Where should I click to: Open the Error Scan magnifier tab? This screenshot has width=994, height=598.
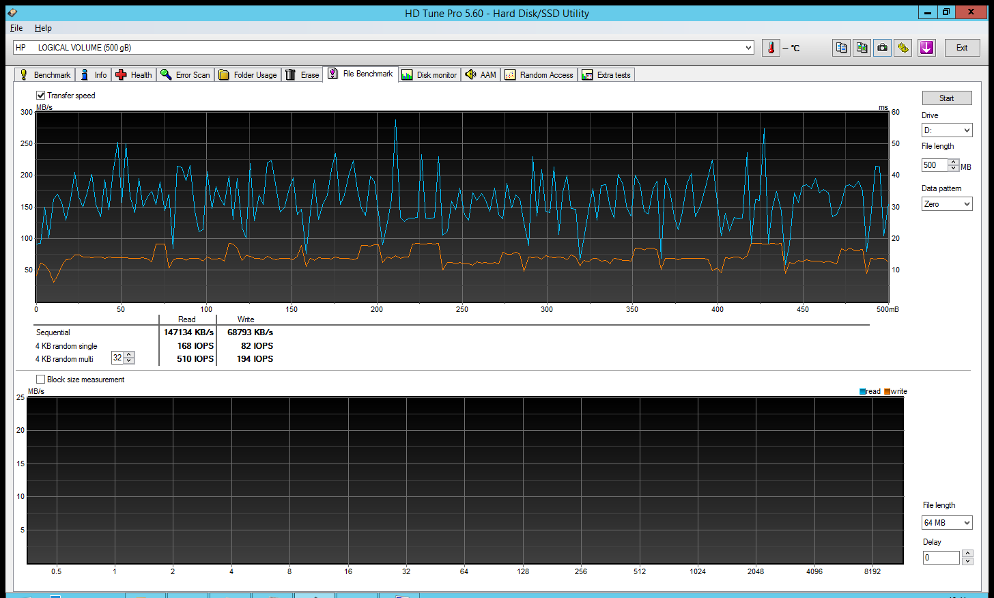pyautogui.click(x=185, y=75)
